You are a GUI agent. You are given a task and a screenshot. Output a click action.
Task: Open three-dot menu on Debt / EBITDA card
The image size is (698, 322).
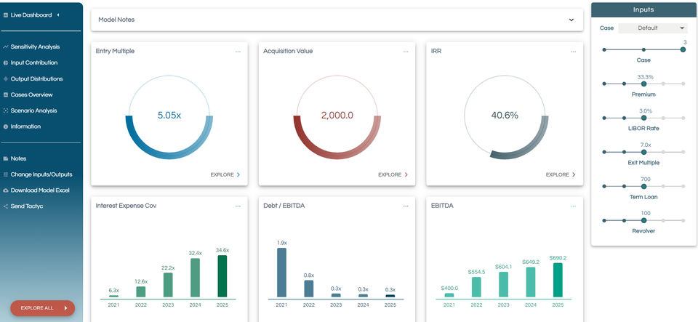click(x=406, y=206)
